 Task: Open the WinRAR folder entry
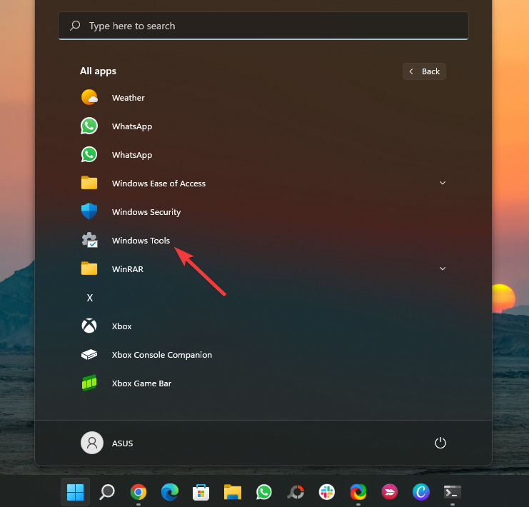(263, 269)
